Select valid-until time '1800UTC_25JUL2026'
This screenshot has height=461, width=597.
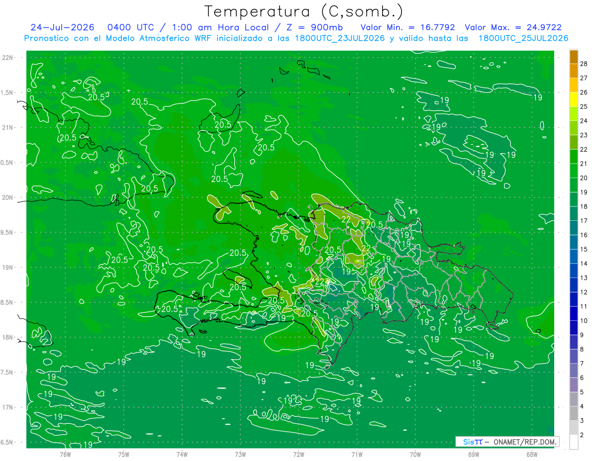[523, 38]
